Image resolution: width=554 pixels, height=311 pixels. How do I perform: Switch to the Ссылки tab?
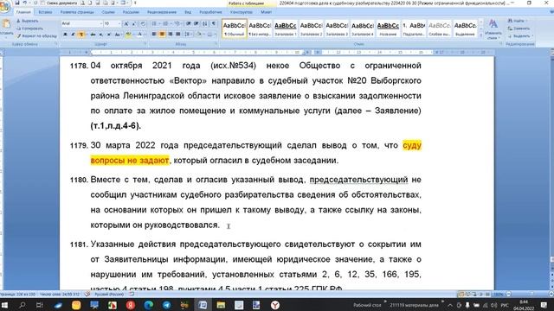(x=108, y=12)
